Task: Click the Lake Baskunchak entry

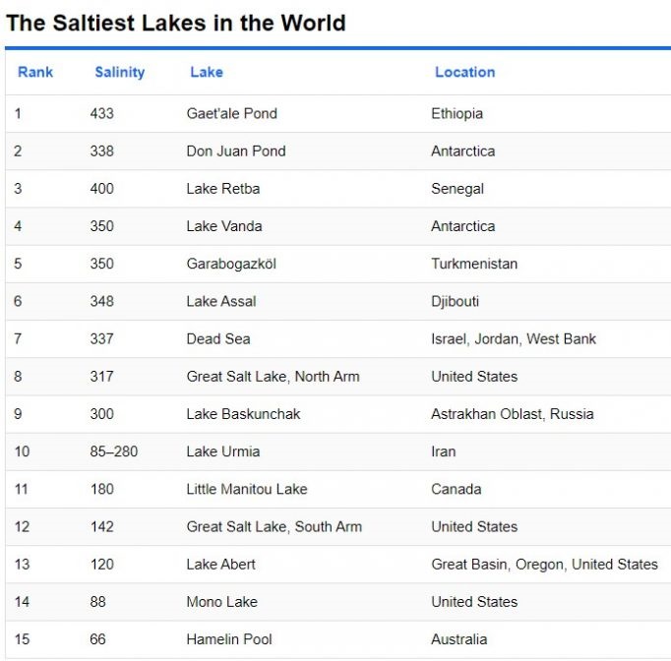Action: click(x=243, y=414)
